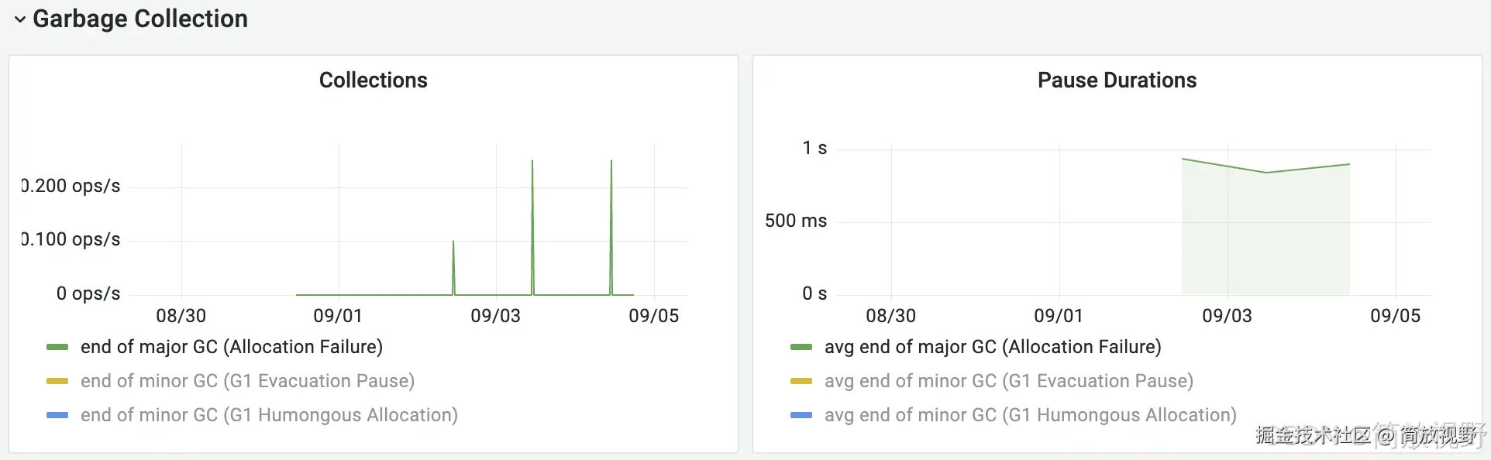
Task: Click green swatch for major GC in Collections
Action: [x=57, y=347]
